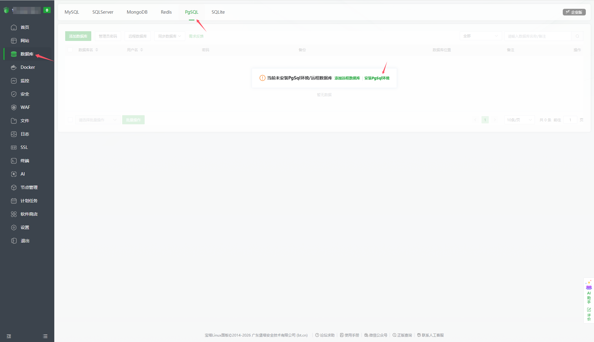This screenshot has width=594, height=342.
Task: Click the WAF globe icon
Action: (x=14, y=107)
